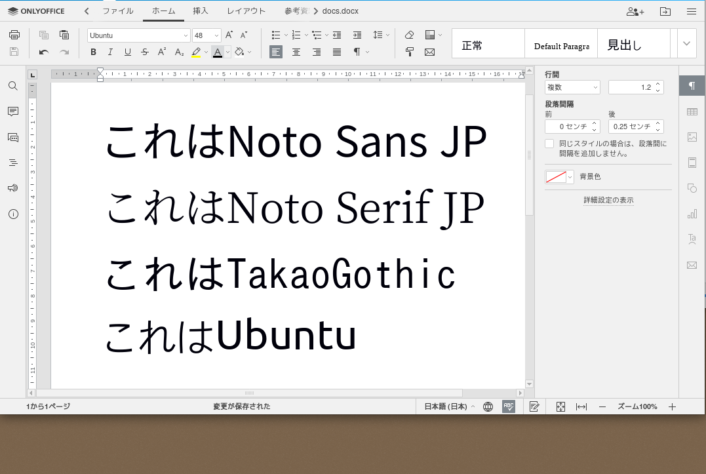The height and width of the screenshot is (474, 706).
Task: Open image settings in right sidebar
Action: pyautogui.click(x=692, y=137)
